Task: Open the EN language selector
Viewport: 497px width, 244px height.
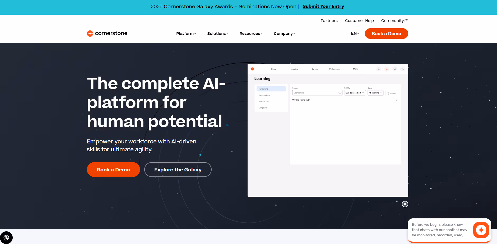Action: (355, 34)
